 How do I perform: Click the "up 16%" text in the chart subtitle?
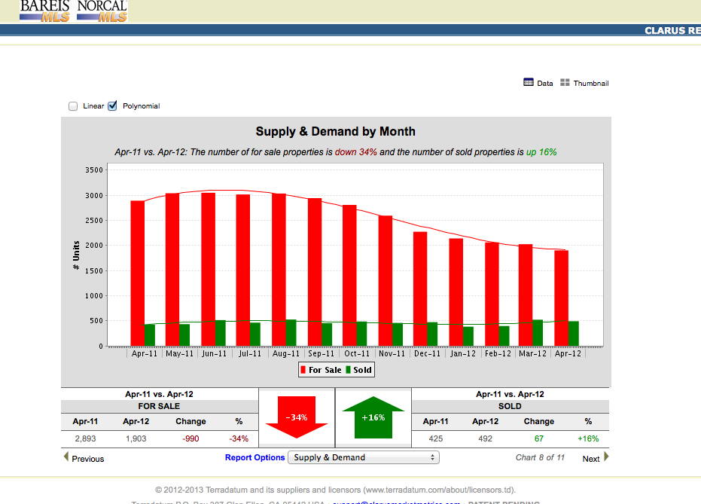pos(541,152)
